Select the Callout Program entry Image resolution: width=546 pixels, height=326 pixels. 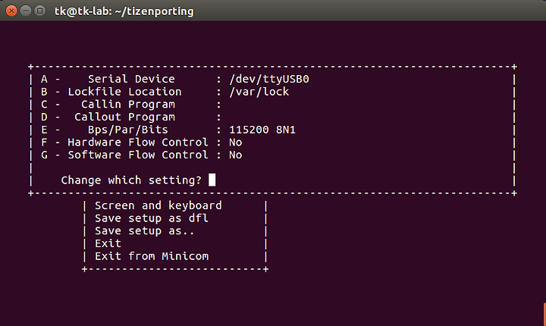coord(130,117)
